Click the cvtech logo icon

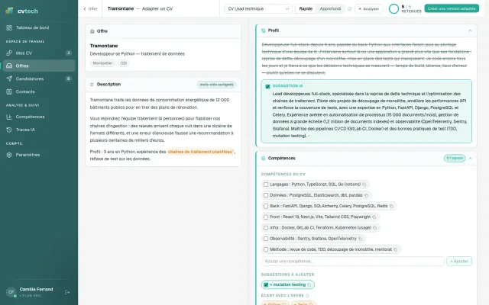[9, 11]
